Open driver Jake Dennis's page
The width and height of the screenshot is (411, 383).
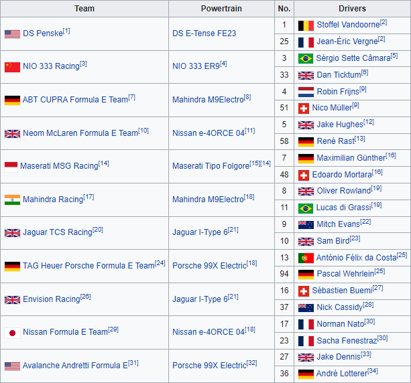(x=339, y=357)
